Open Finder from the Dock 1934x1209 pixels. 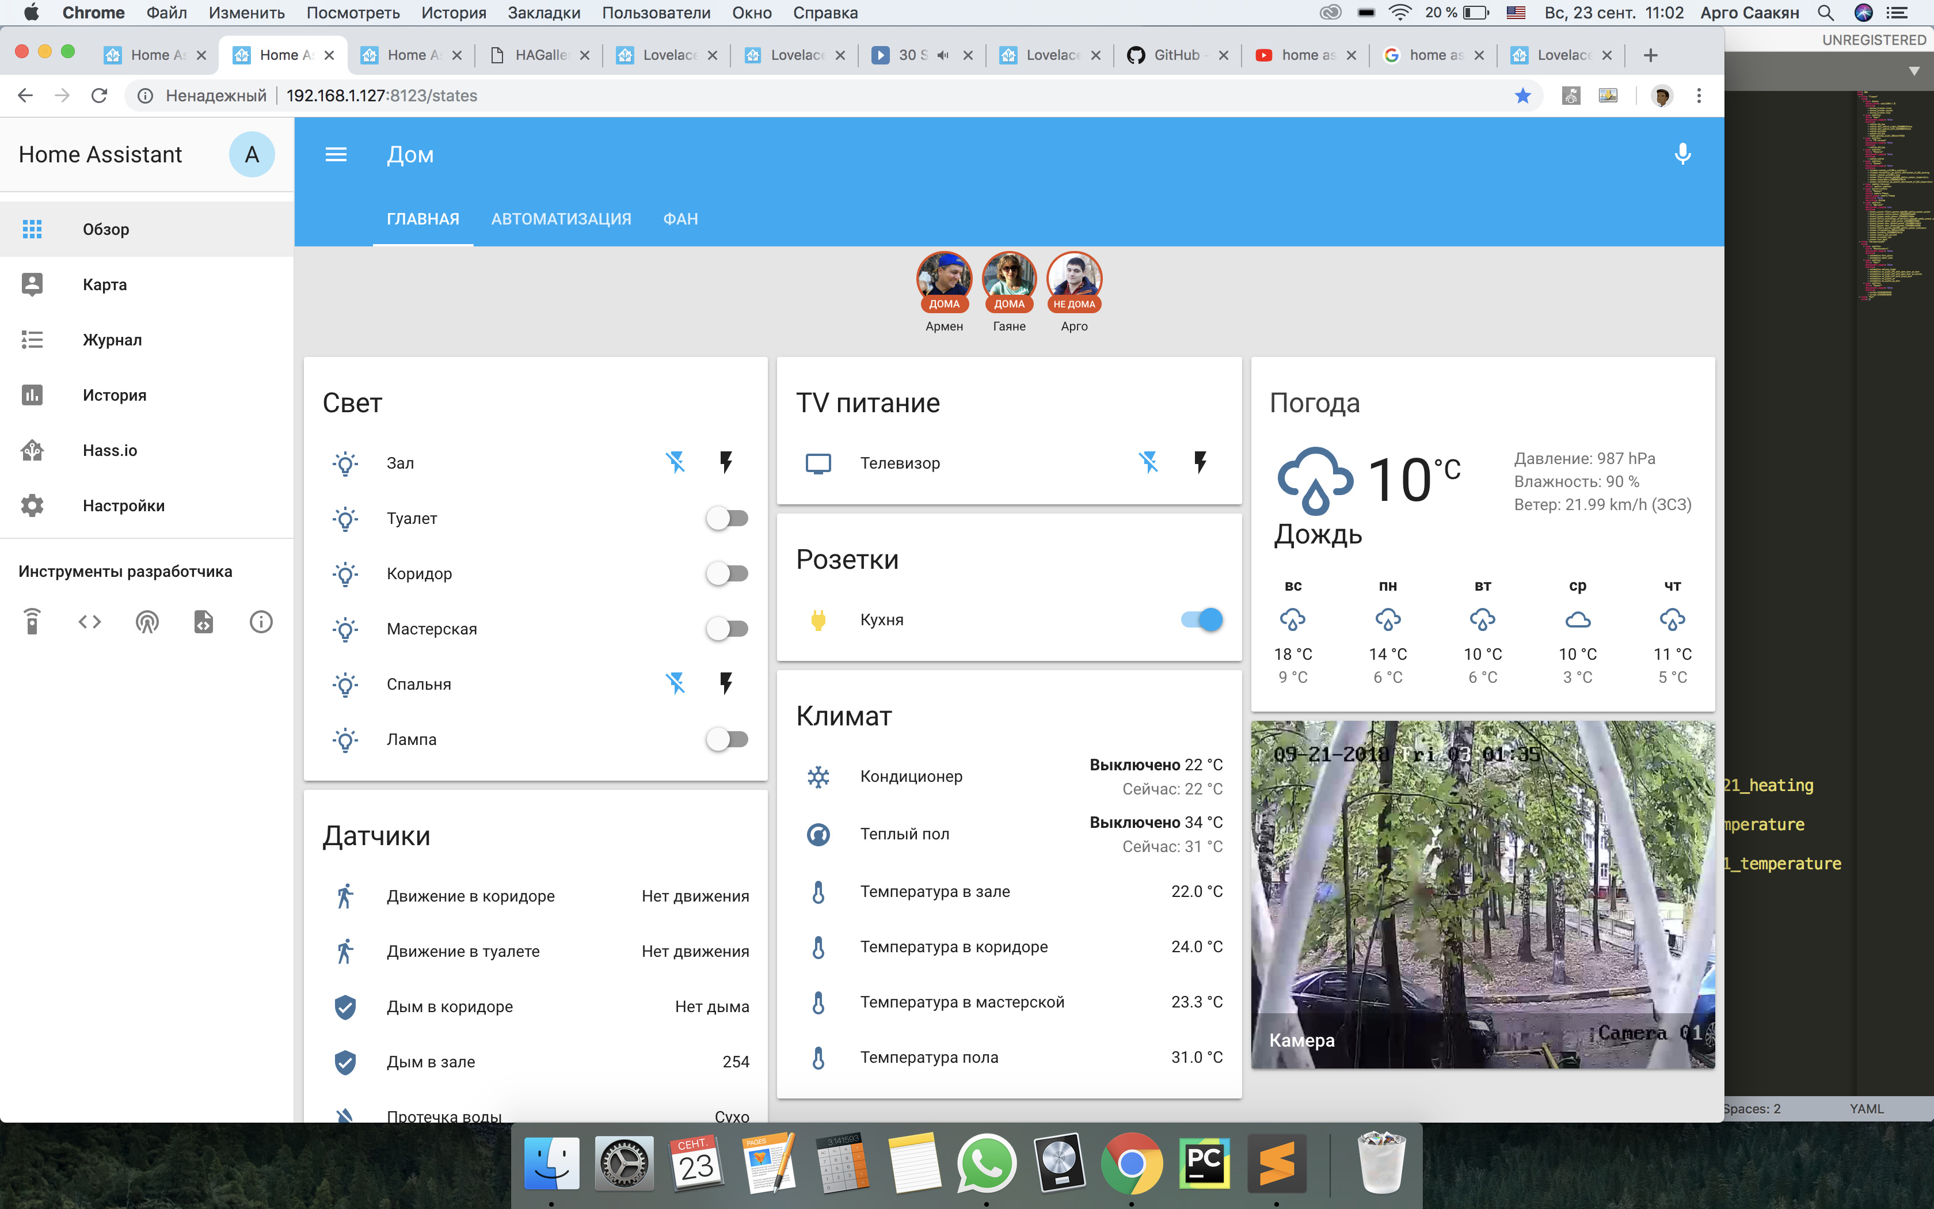[551, 1164]
